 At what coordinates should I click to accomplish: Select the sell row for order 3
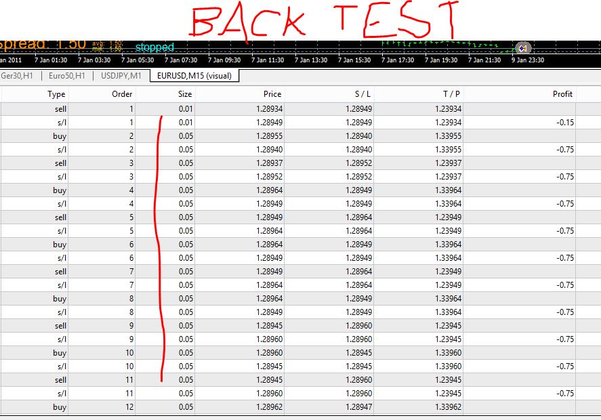point(301,163)
